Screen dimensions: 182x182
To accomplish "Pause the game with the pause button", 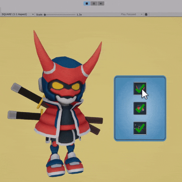I will (x=94, y=4).
